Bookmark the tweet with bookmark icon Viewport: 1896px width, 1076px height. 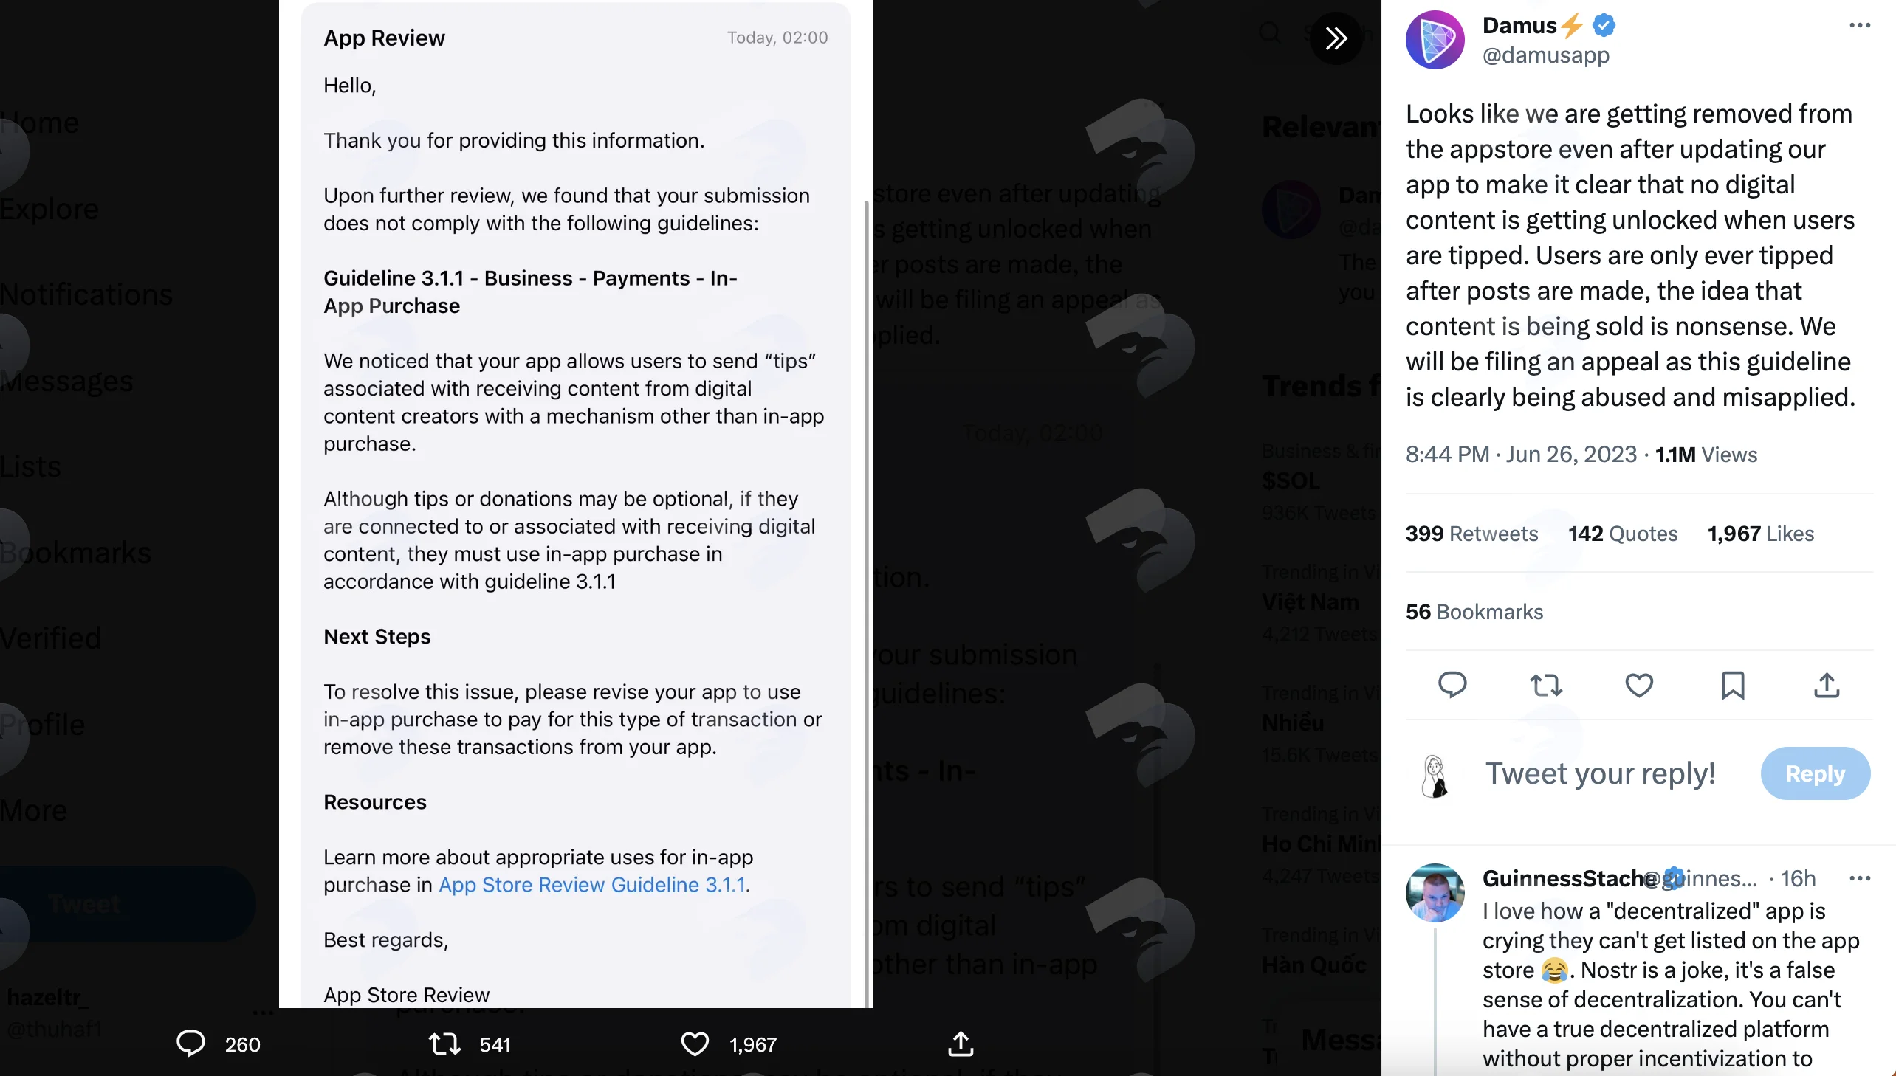pos(1733,685)
